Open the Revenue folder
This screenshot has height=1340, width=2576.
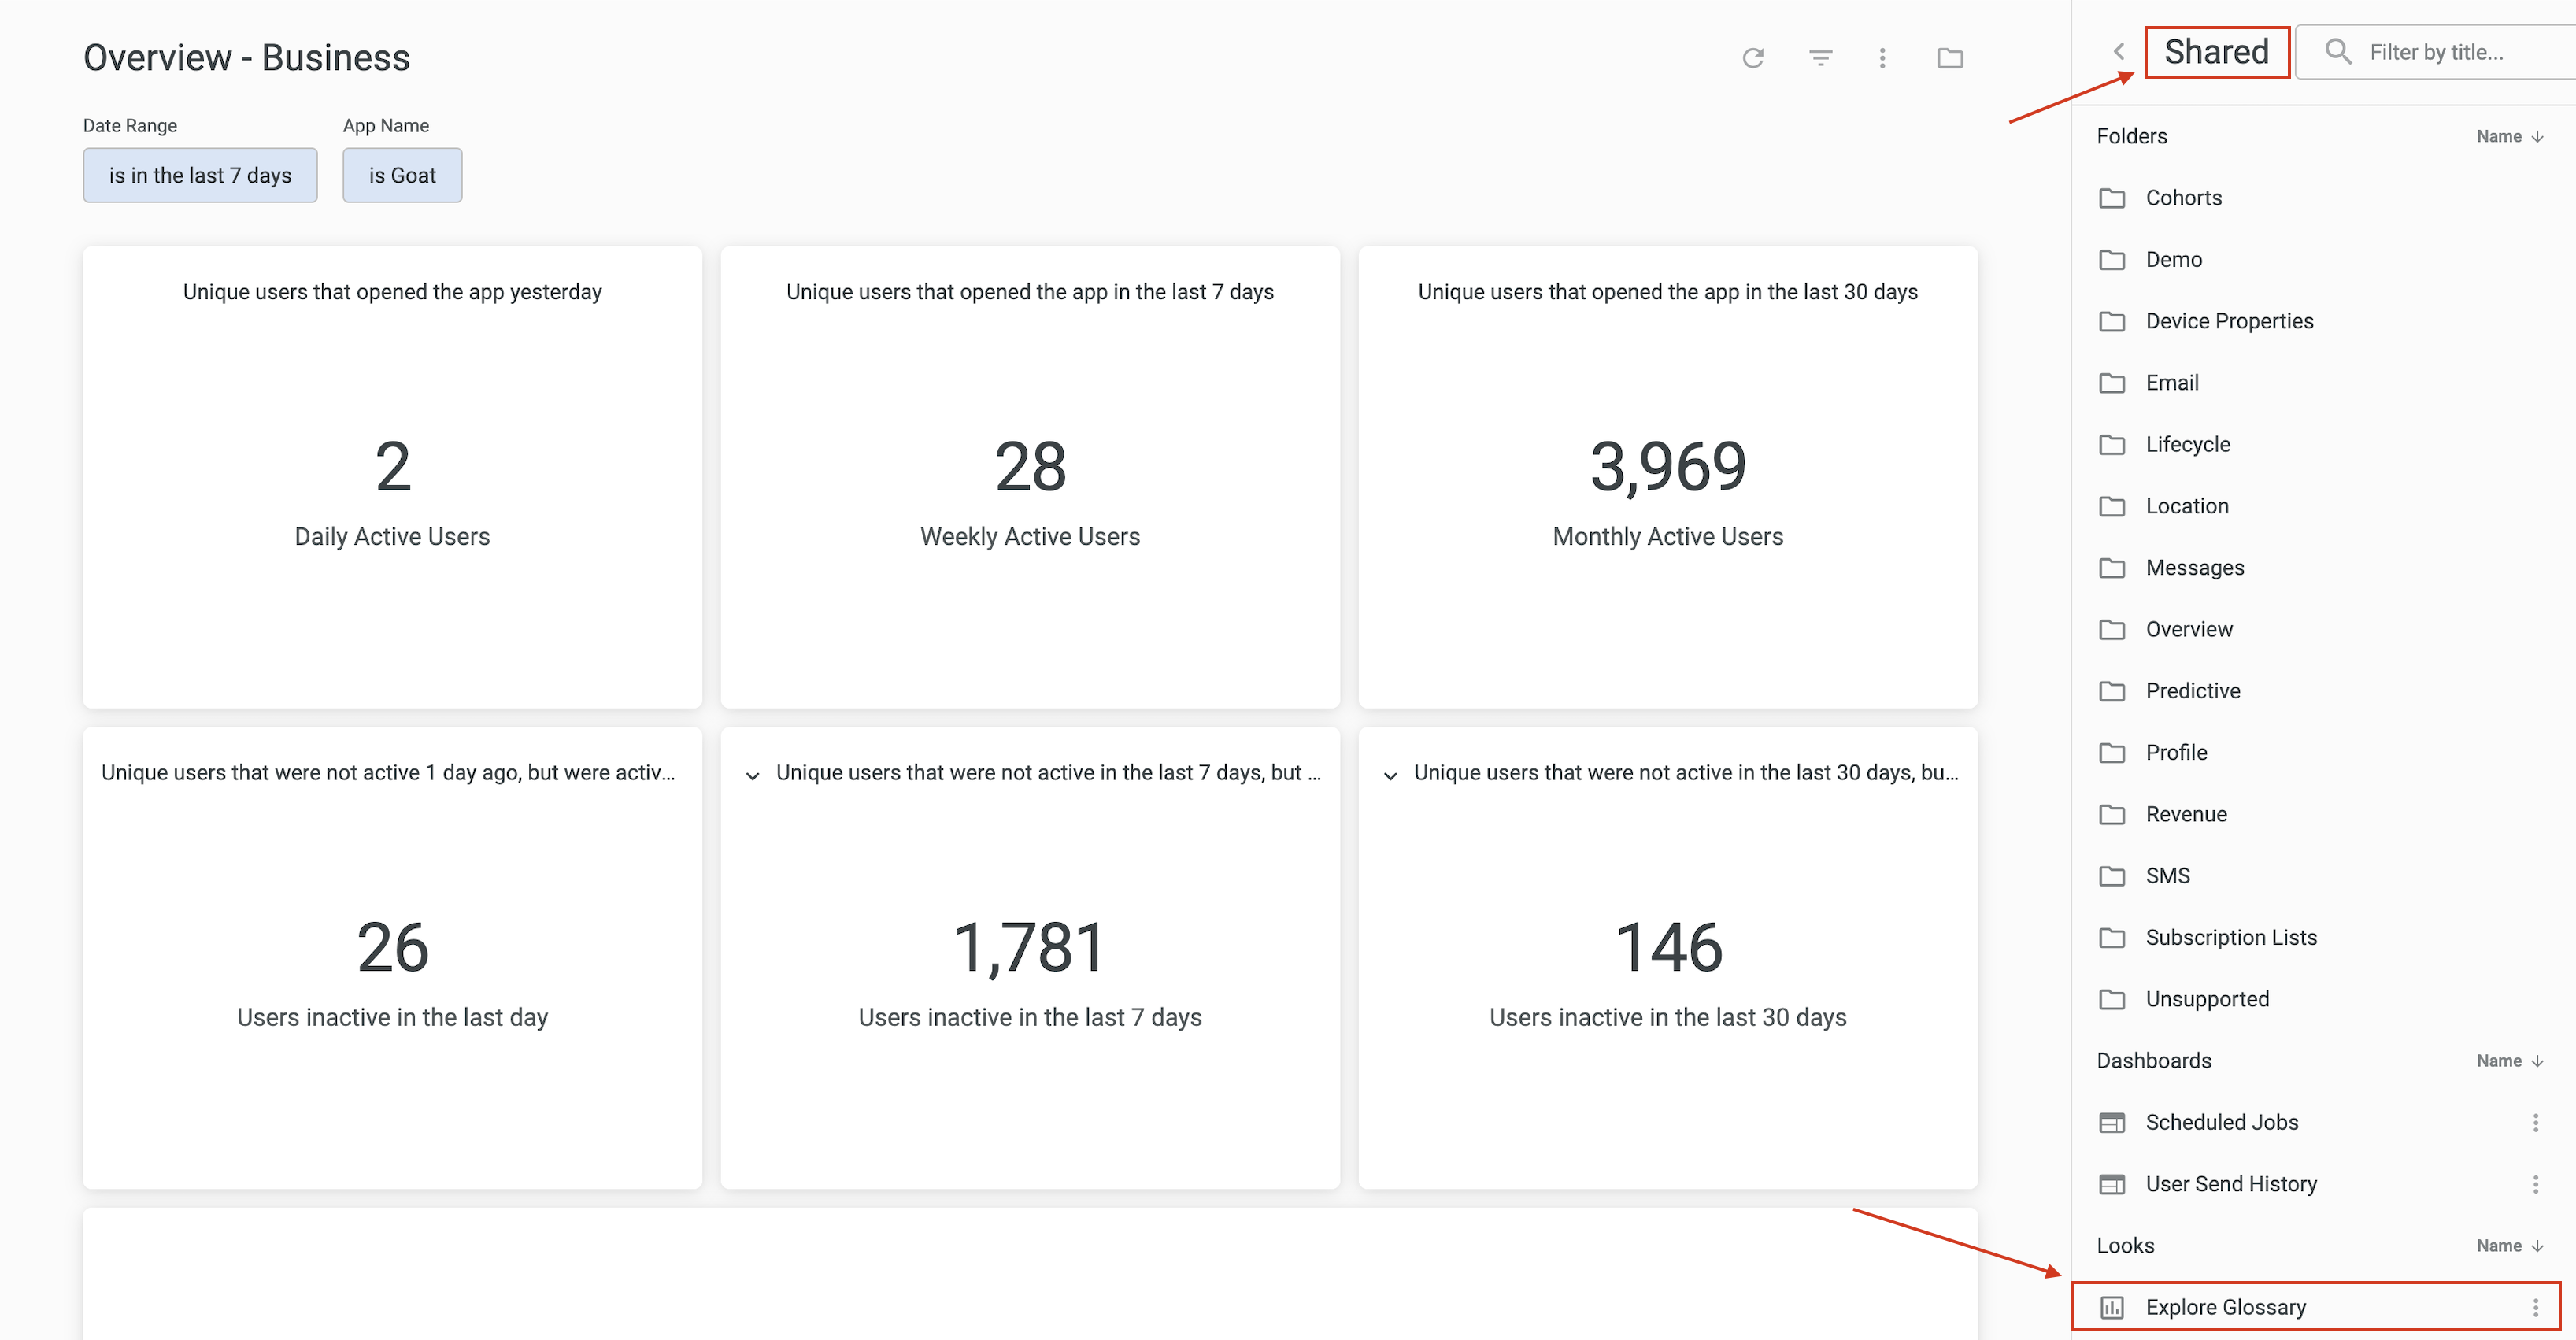(x=2186, y=814)
